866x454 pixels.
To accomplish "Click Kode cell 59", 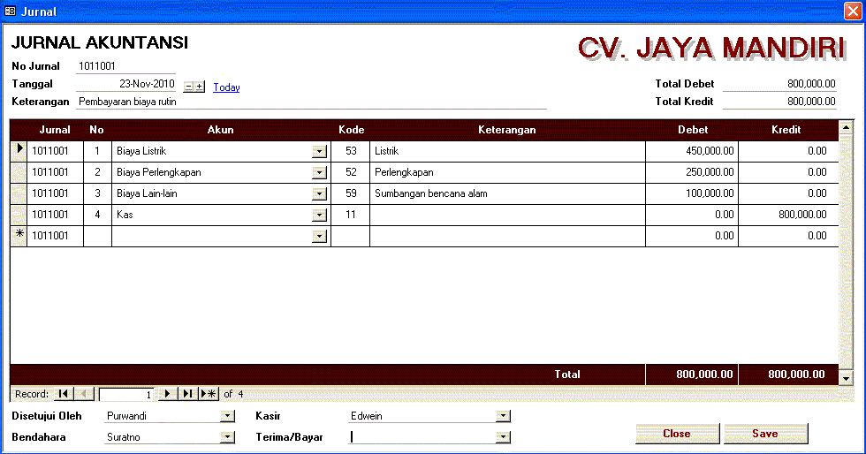I will [351, 193].
